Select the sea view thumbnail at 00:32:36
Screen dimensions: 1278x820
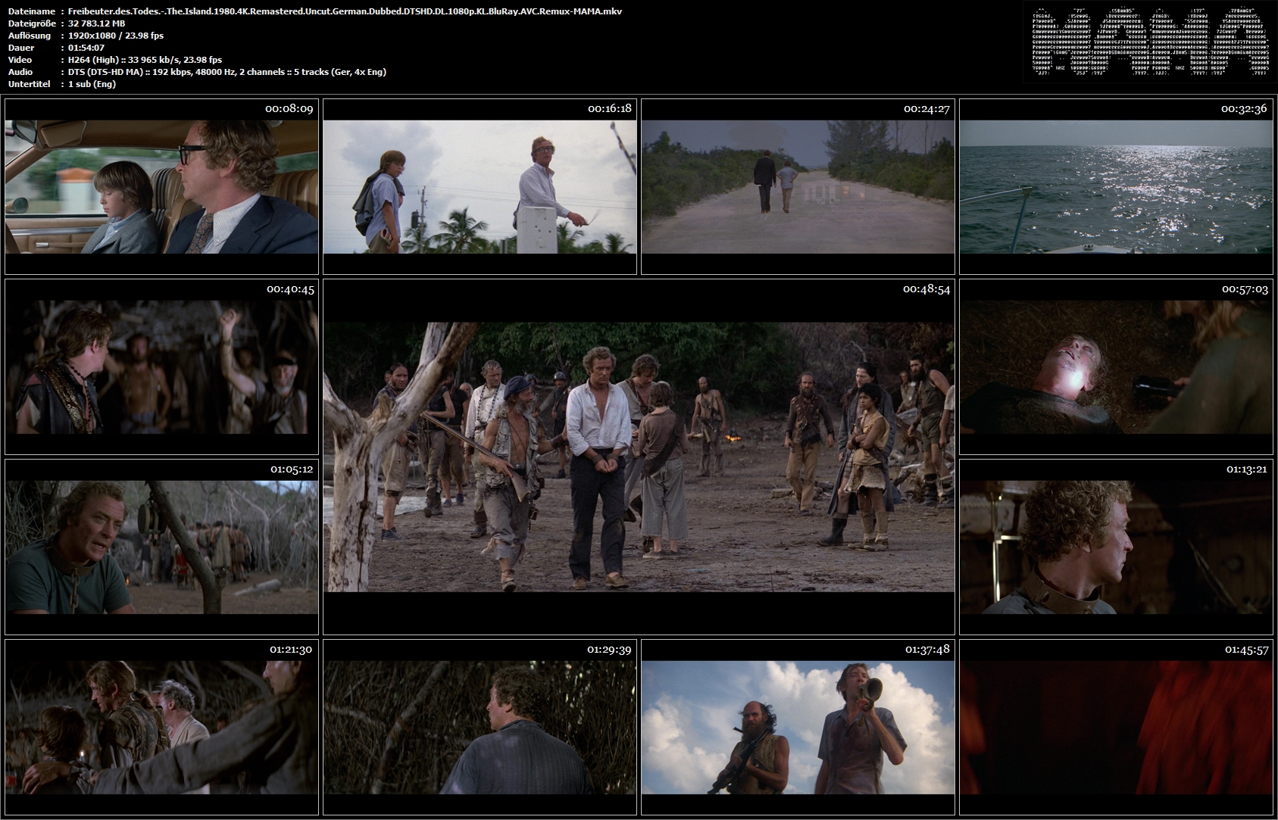pyautogui.click(x=1116, y=186)
